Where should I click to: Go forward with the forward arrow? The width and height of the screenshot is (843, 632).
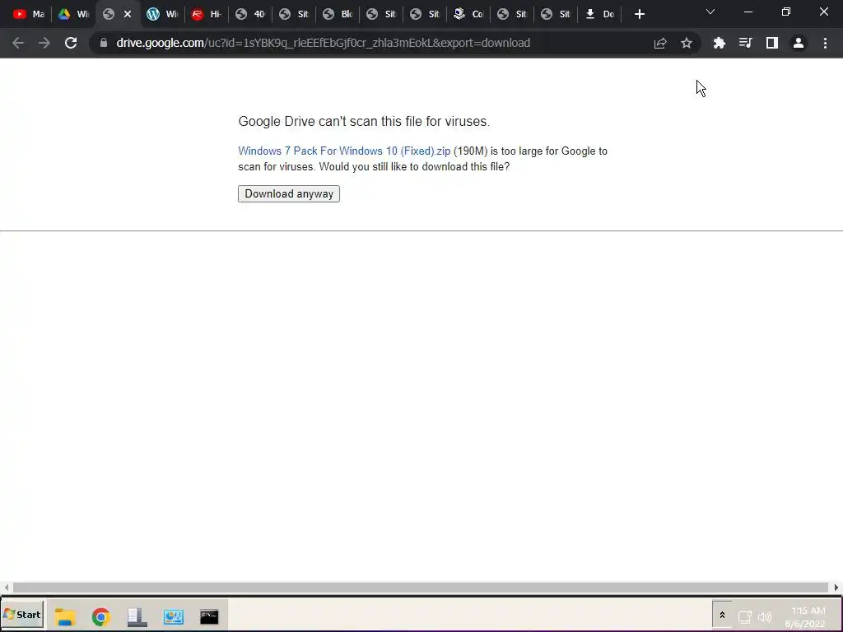coord(44,43)
